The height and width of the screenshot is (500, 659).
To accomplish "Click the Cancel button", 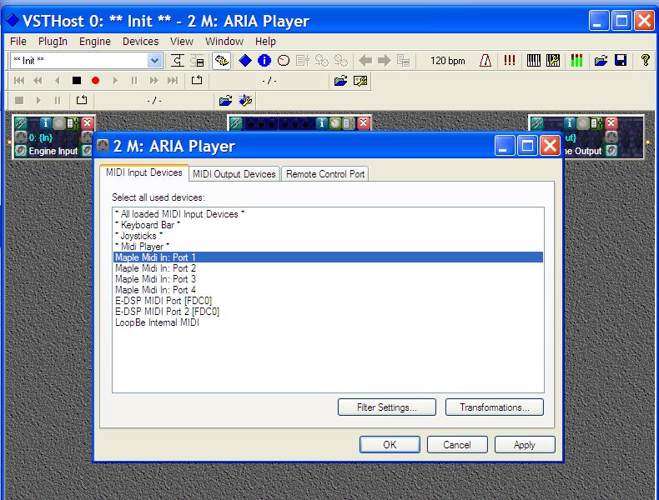I will coord(457,445).
